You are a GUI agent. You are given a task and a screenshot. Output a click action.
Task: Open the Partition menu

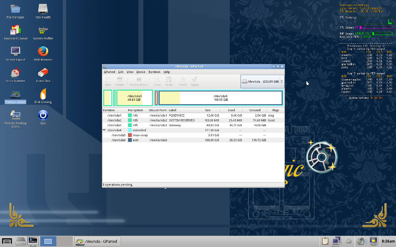(x=154, y=72)
